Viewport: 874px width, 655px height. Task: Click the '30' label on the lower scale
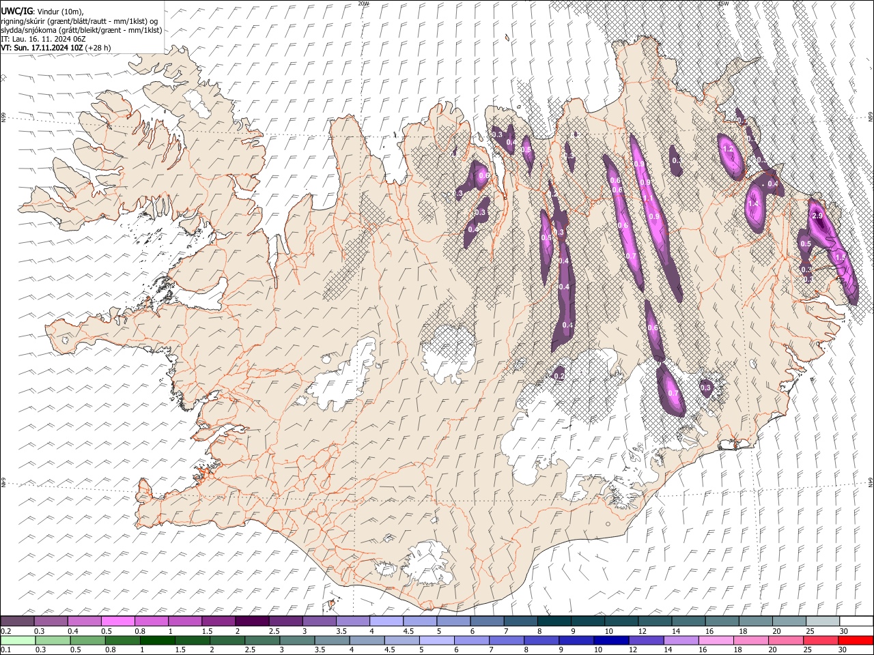pyautogui.click(x=843, y=650)
